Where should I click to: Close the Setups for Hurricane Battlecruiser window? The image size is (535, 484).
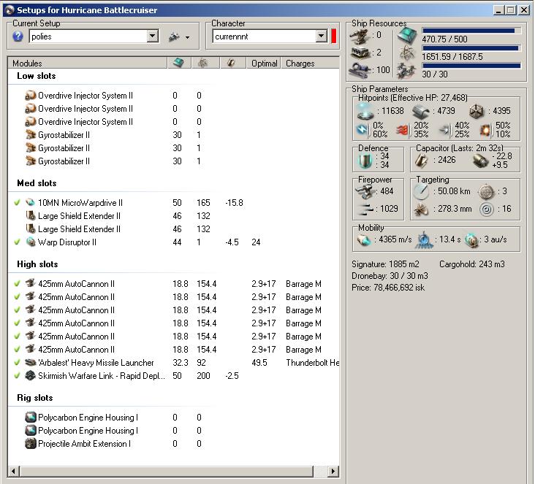click(524, 10)
